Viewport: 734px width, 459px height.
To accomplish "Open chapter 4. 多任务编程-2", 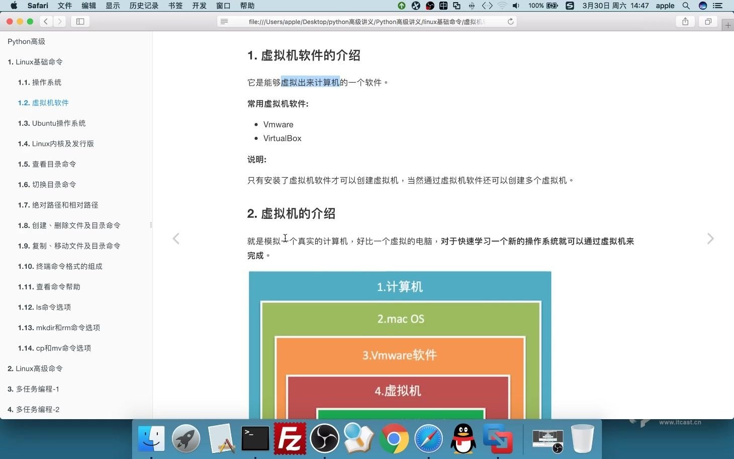I will (x=33, y=410).
